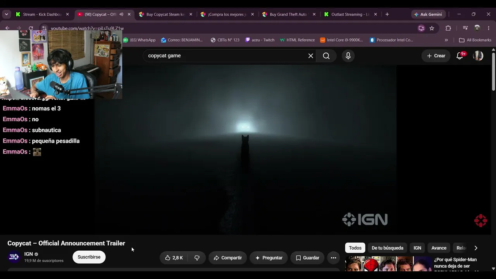Open the Chrome three-dot menu

[489, 28]
